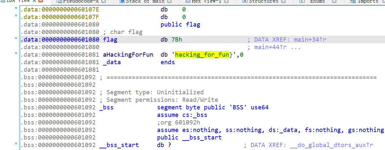
Task: Close the Stack of main tab
Action: click(x=170, y=1)
